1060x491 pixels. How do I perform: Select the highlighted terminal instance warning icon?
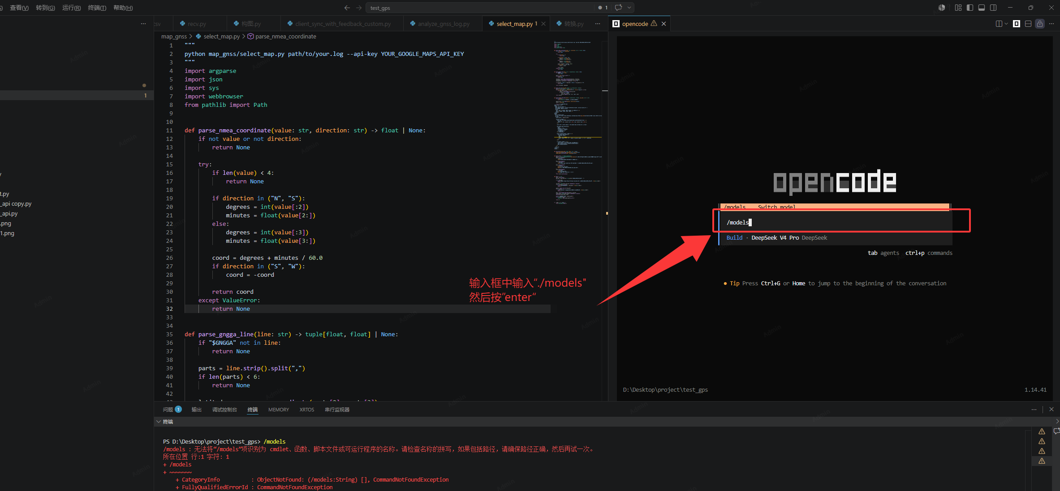pos(1042,461)
